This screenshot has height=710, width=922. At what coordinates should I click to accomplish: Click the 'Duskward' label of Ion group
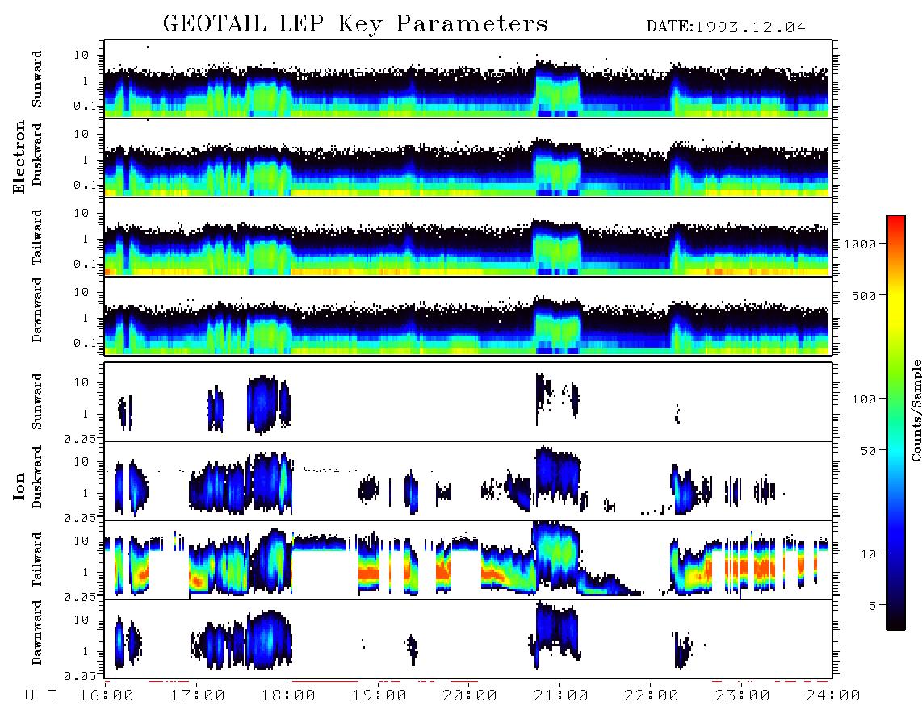point(37,477)
